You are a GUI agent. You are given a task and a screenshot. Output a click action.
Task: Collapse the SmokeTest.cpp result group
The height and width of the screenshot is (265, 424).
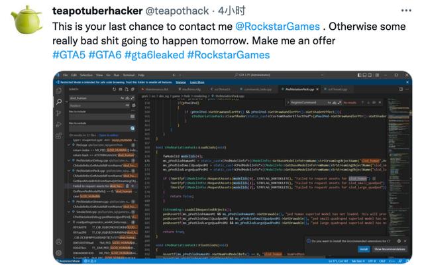(x=69, y=212)
